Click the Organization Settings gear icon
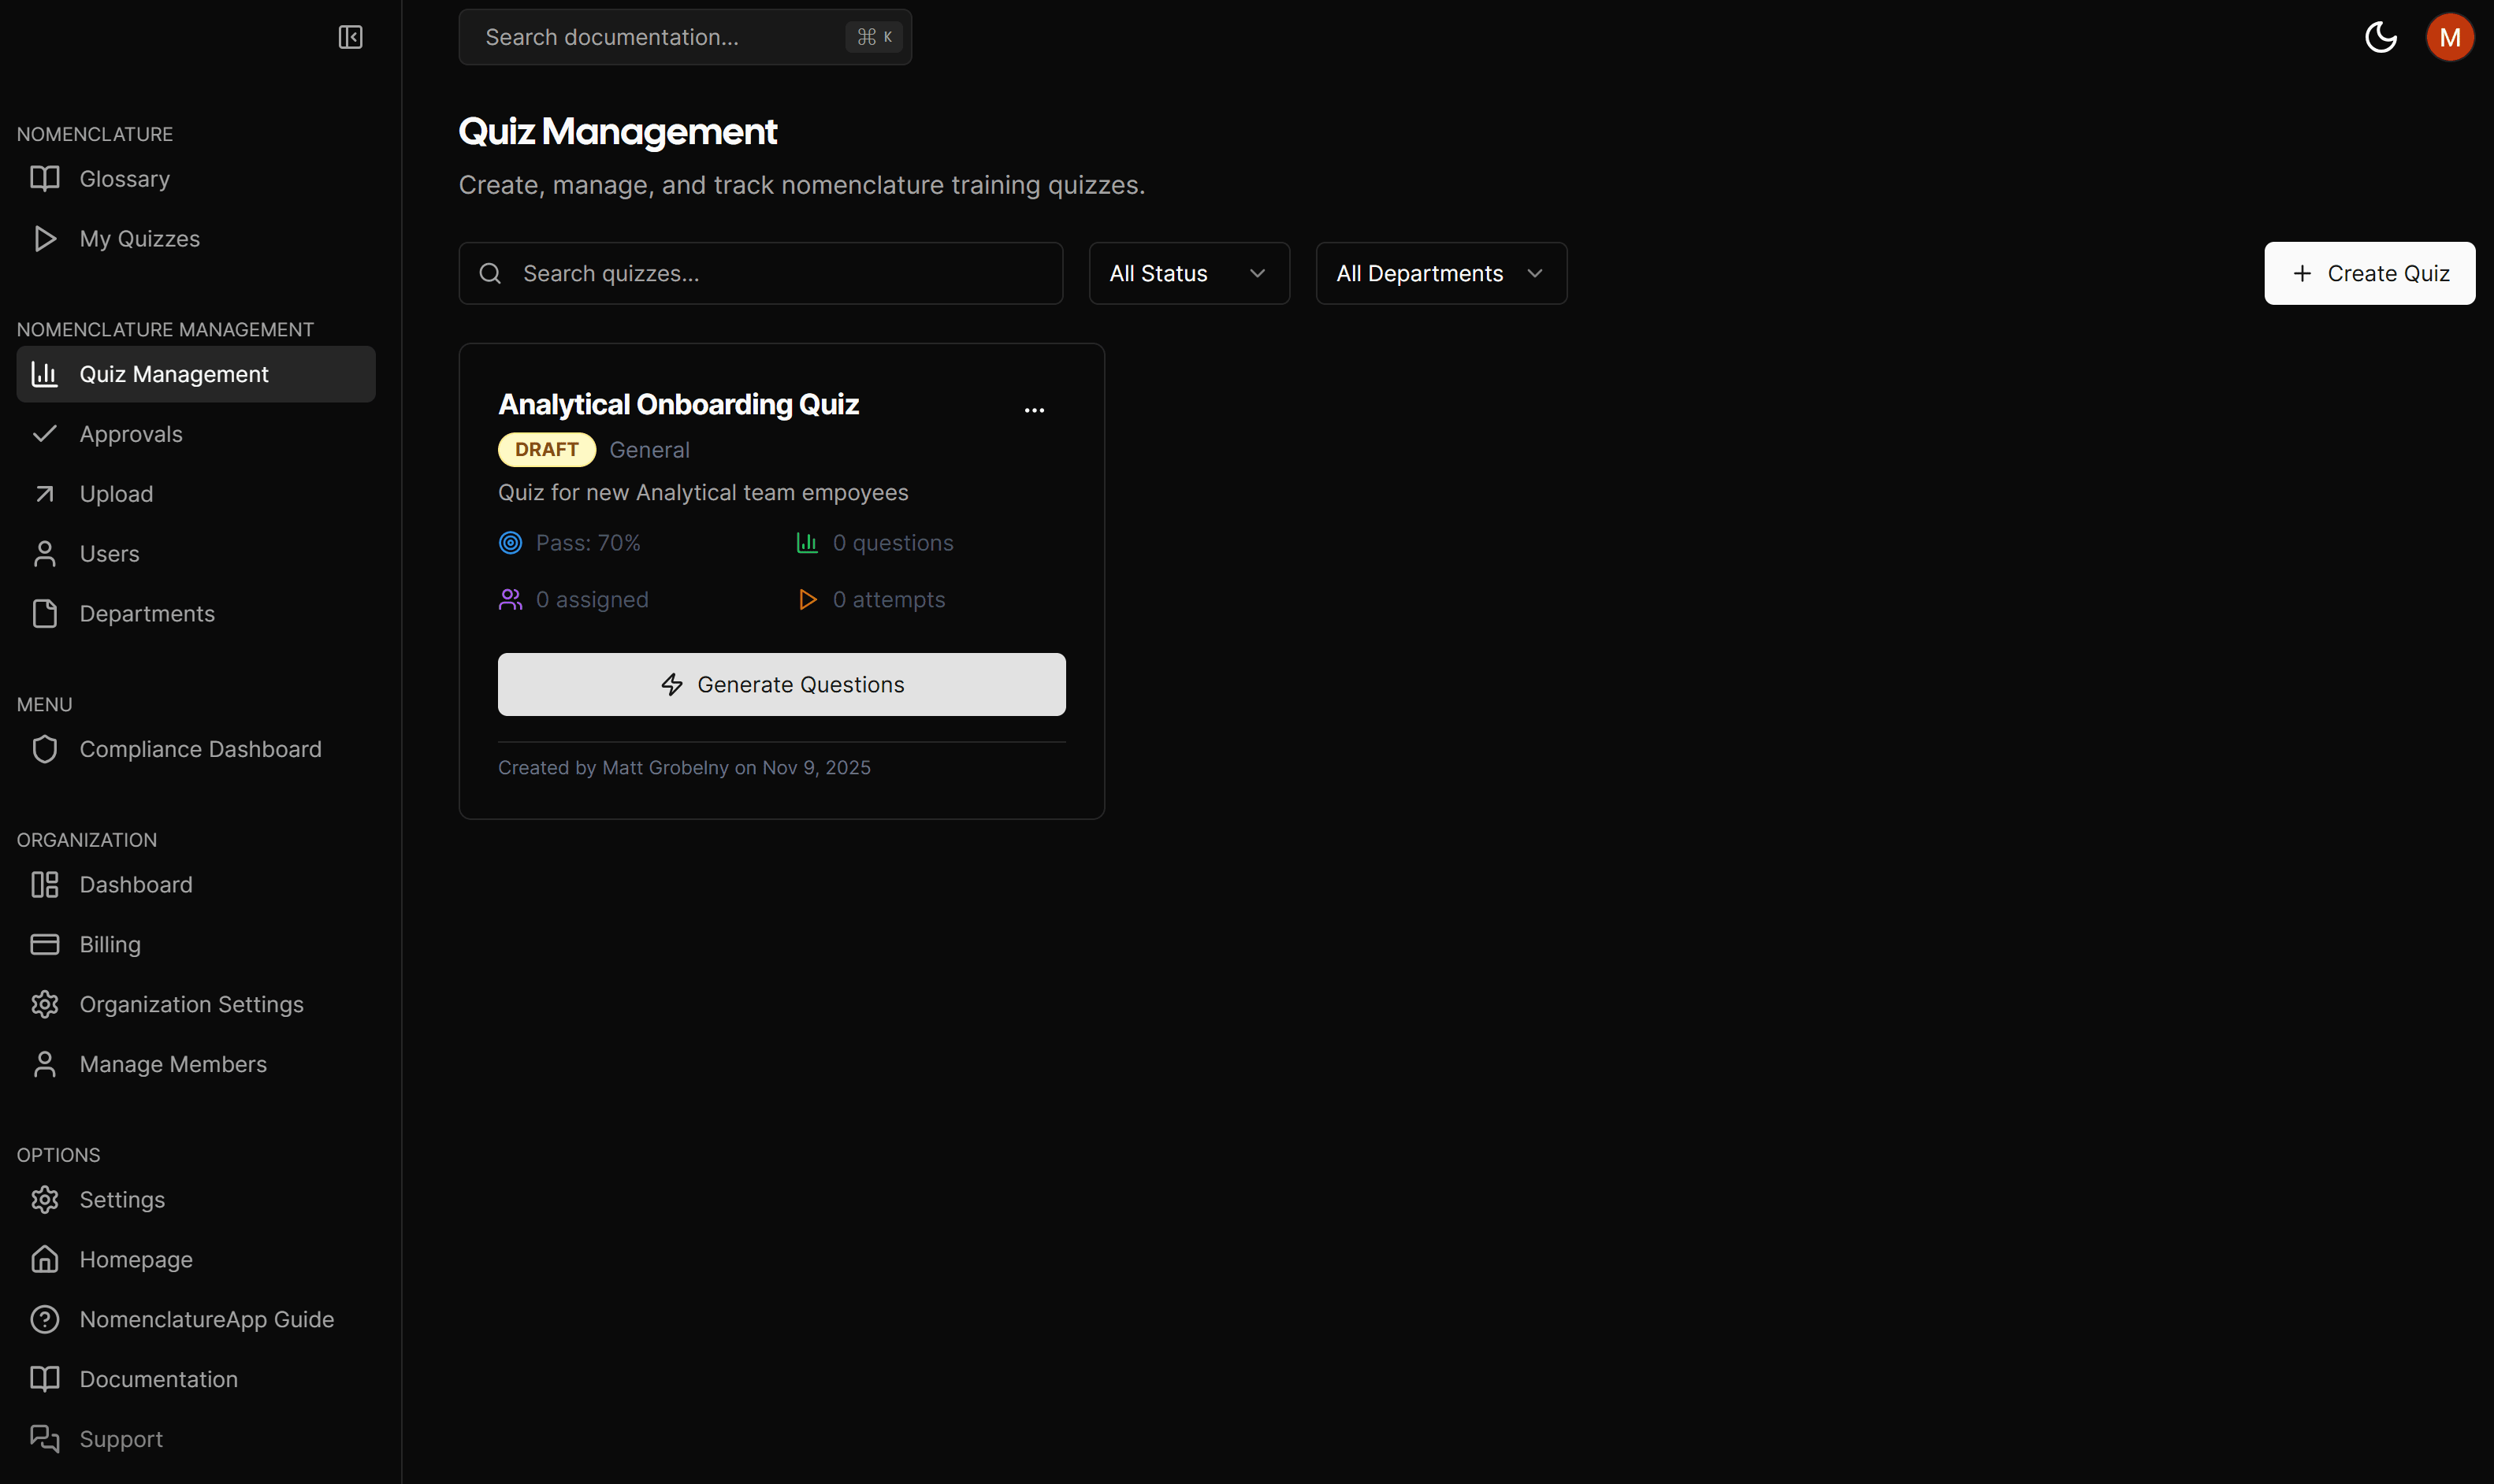 tap(44, 1004)
